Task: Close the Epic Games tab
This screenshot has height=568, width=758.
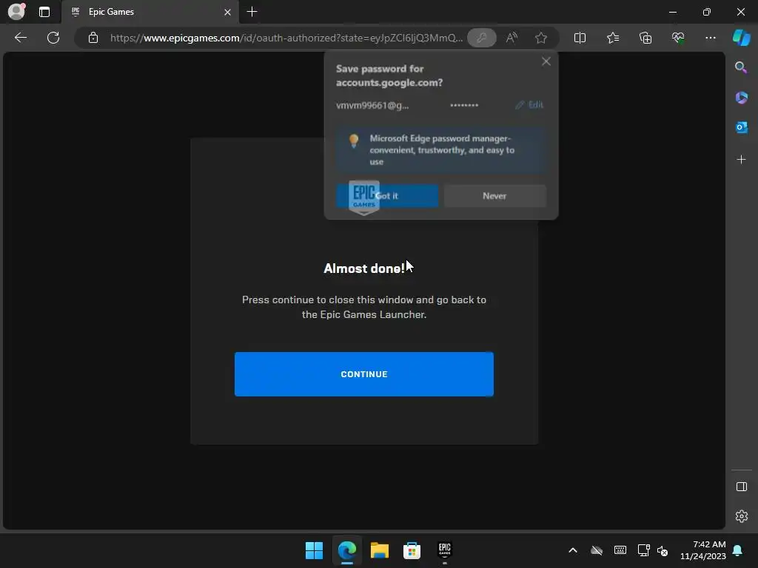Action: [x=227, y=12]
